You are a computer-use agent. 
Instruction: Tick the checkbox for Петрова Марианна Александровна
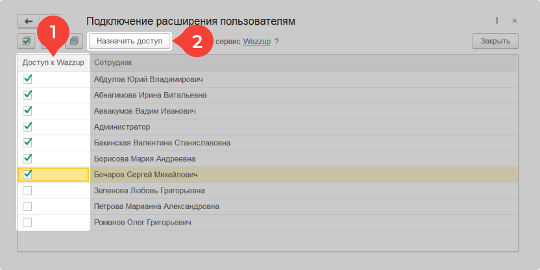pos(27,206)
